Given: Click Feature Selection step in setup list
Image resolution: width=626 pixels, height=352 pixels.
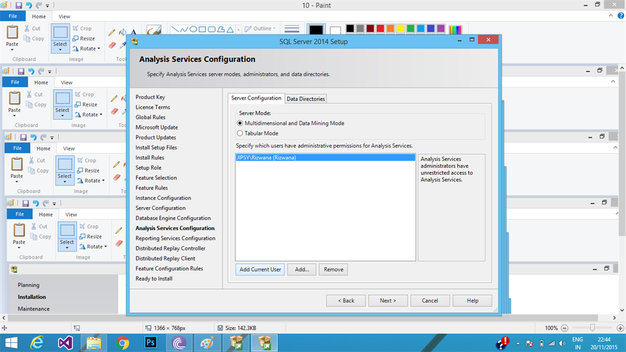Looking at the screenshot, I should coord(156,178).
